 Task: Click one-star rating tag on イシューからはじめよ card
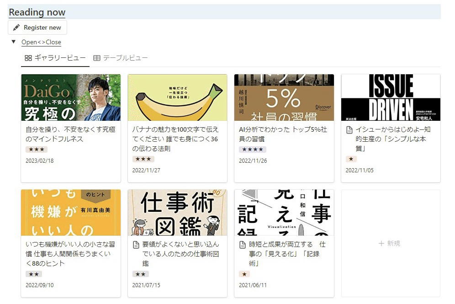351,159
